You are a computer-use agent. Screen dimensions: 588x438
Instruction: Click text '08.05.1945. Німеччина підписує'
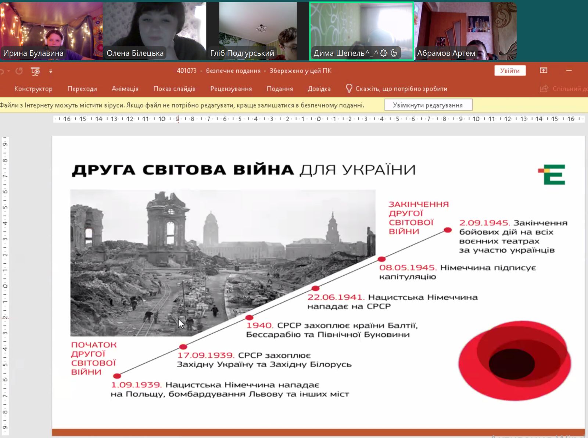click(458, 268)
